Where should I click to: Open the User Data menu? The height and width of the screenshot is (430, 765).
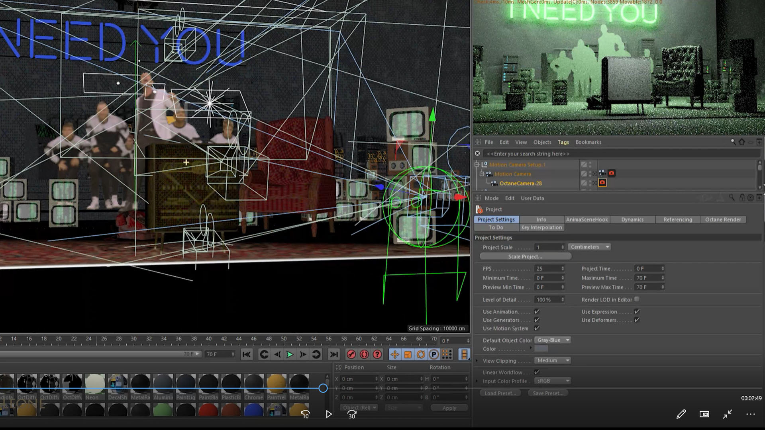tap(532, 198)
